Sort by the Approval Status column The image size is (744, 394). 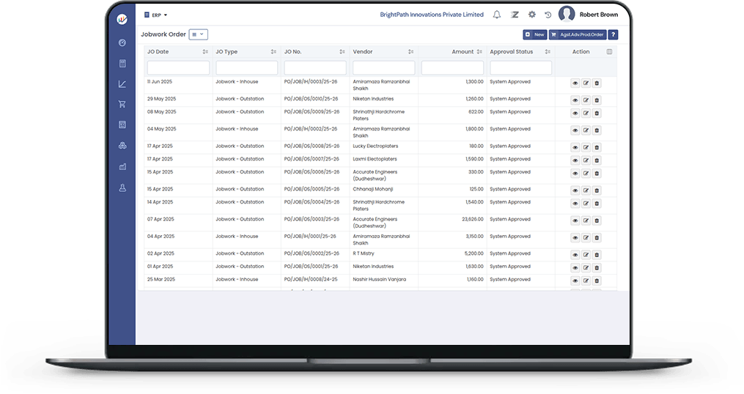tap(548, 52)
